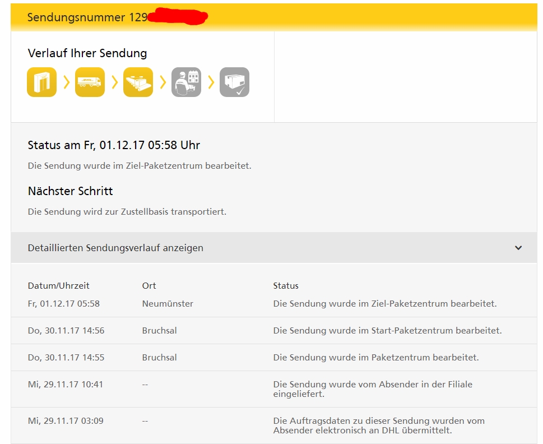Click the 'Status' column header

[x=286, y=286]
